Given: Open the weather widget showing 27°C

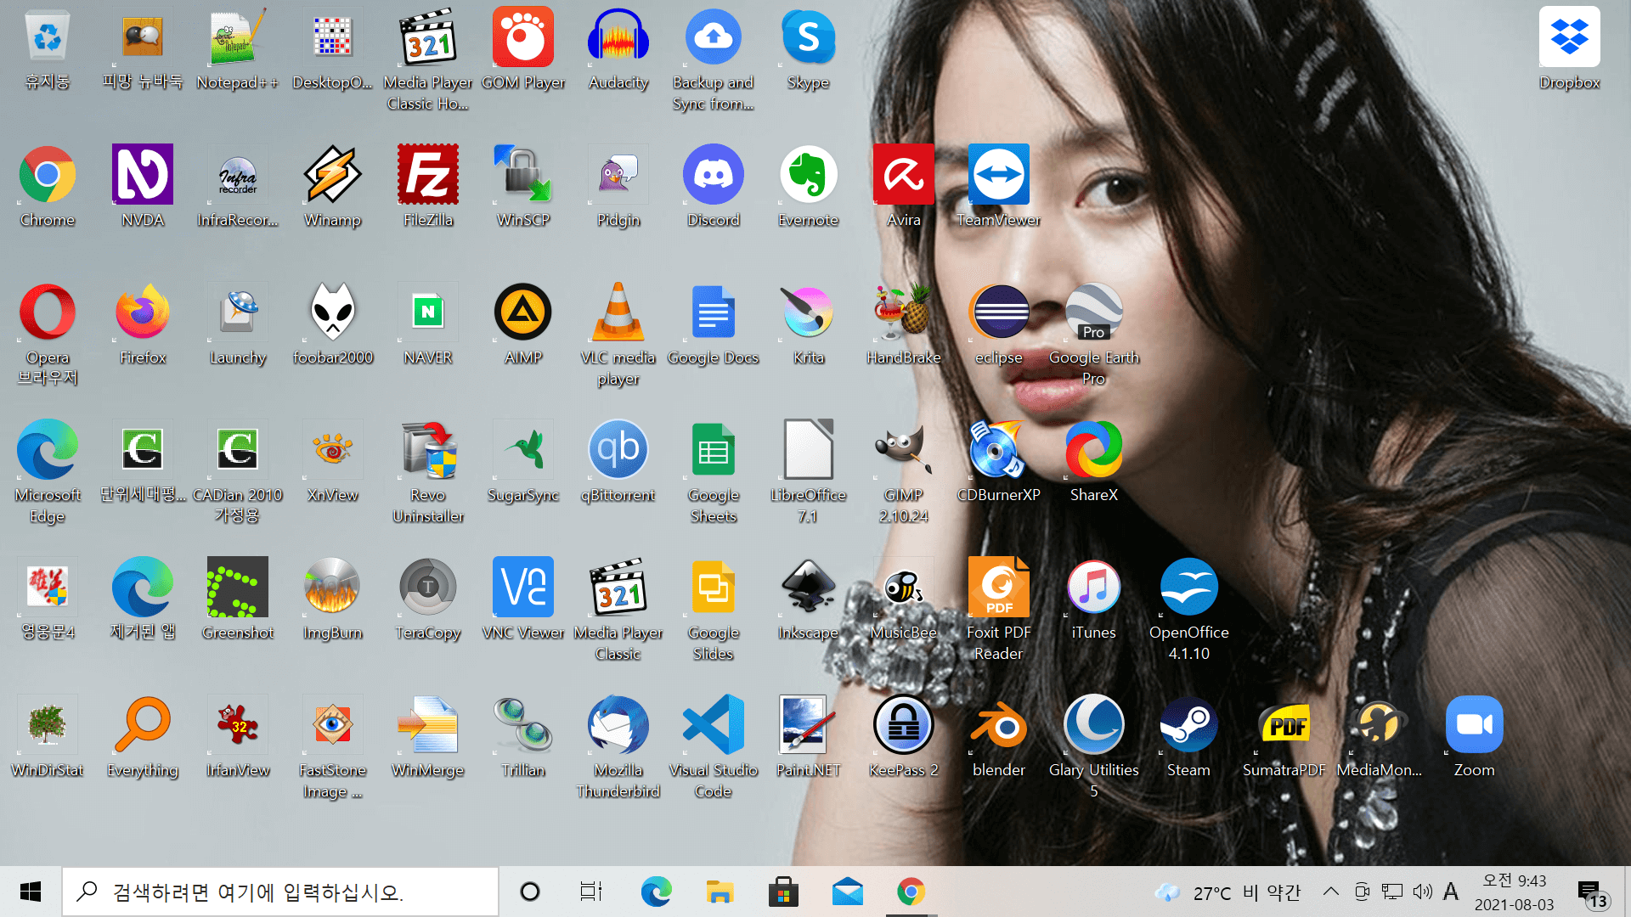Looking at the screenshot, I should click(x=1228, y=892).
